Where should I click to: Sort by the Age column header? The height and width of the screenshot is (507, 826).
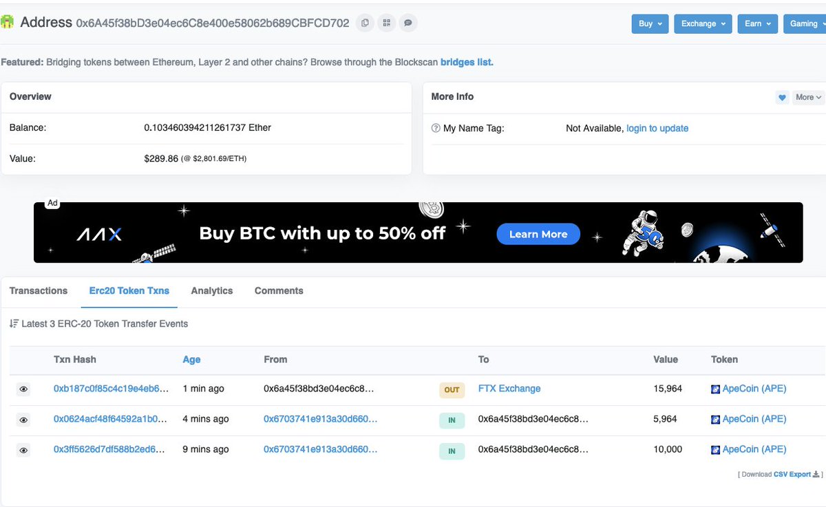[x=191, y=359]
